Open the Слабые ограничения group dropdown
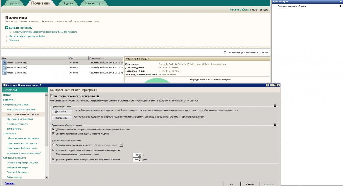 [121, 145]
